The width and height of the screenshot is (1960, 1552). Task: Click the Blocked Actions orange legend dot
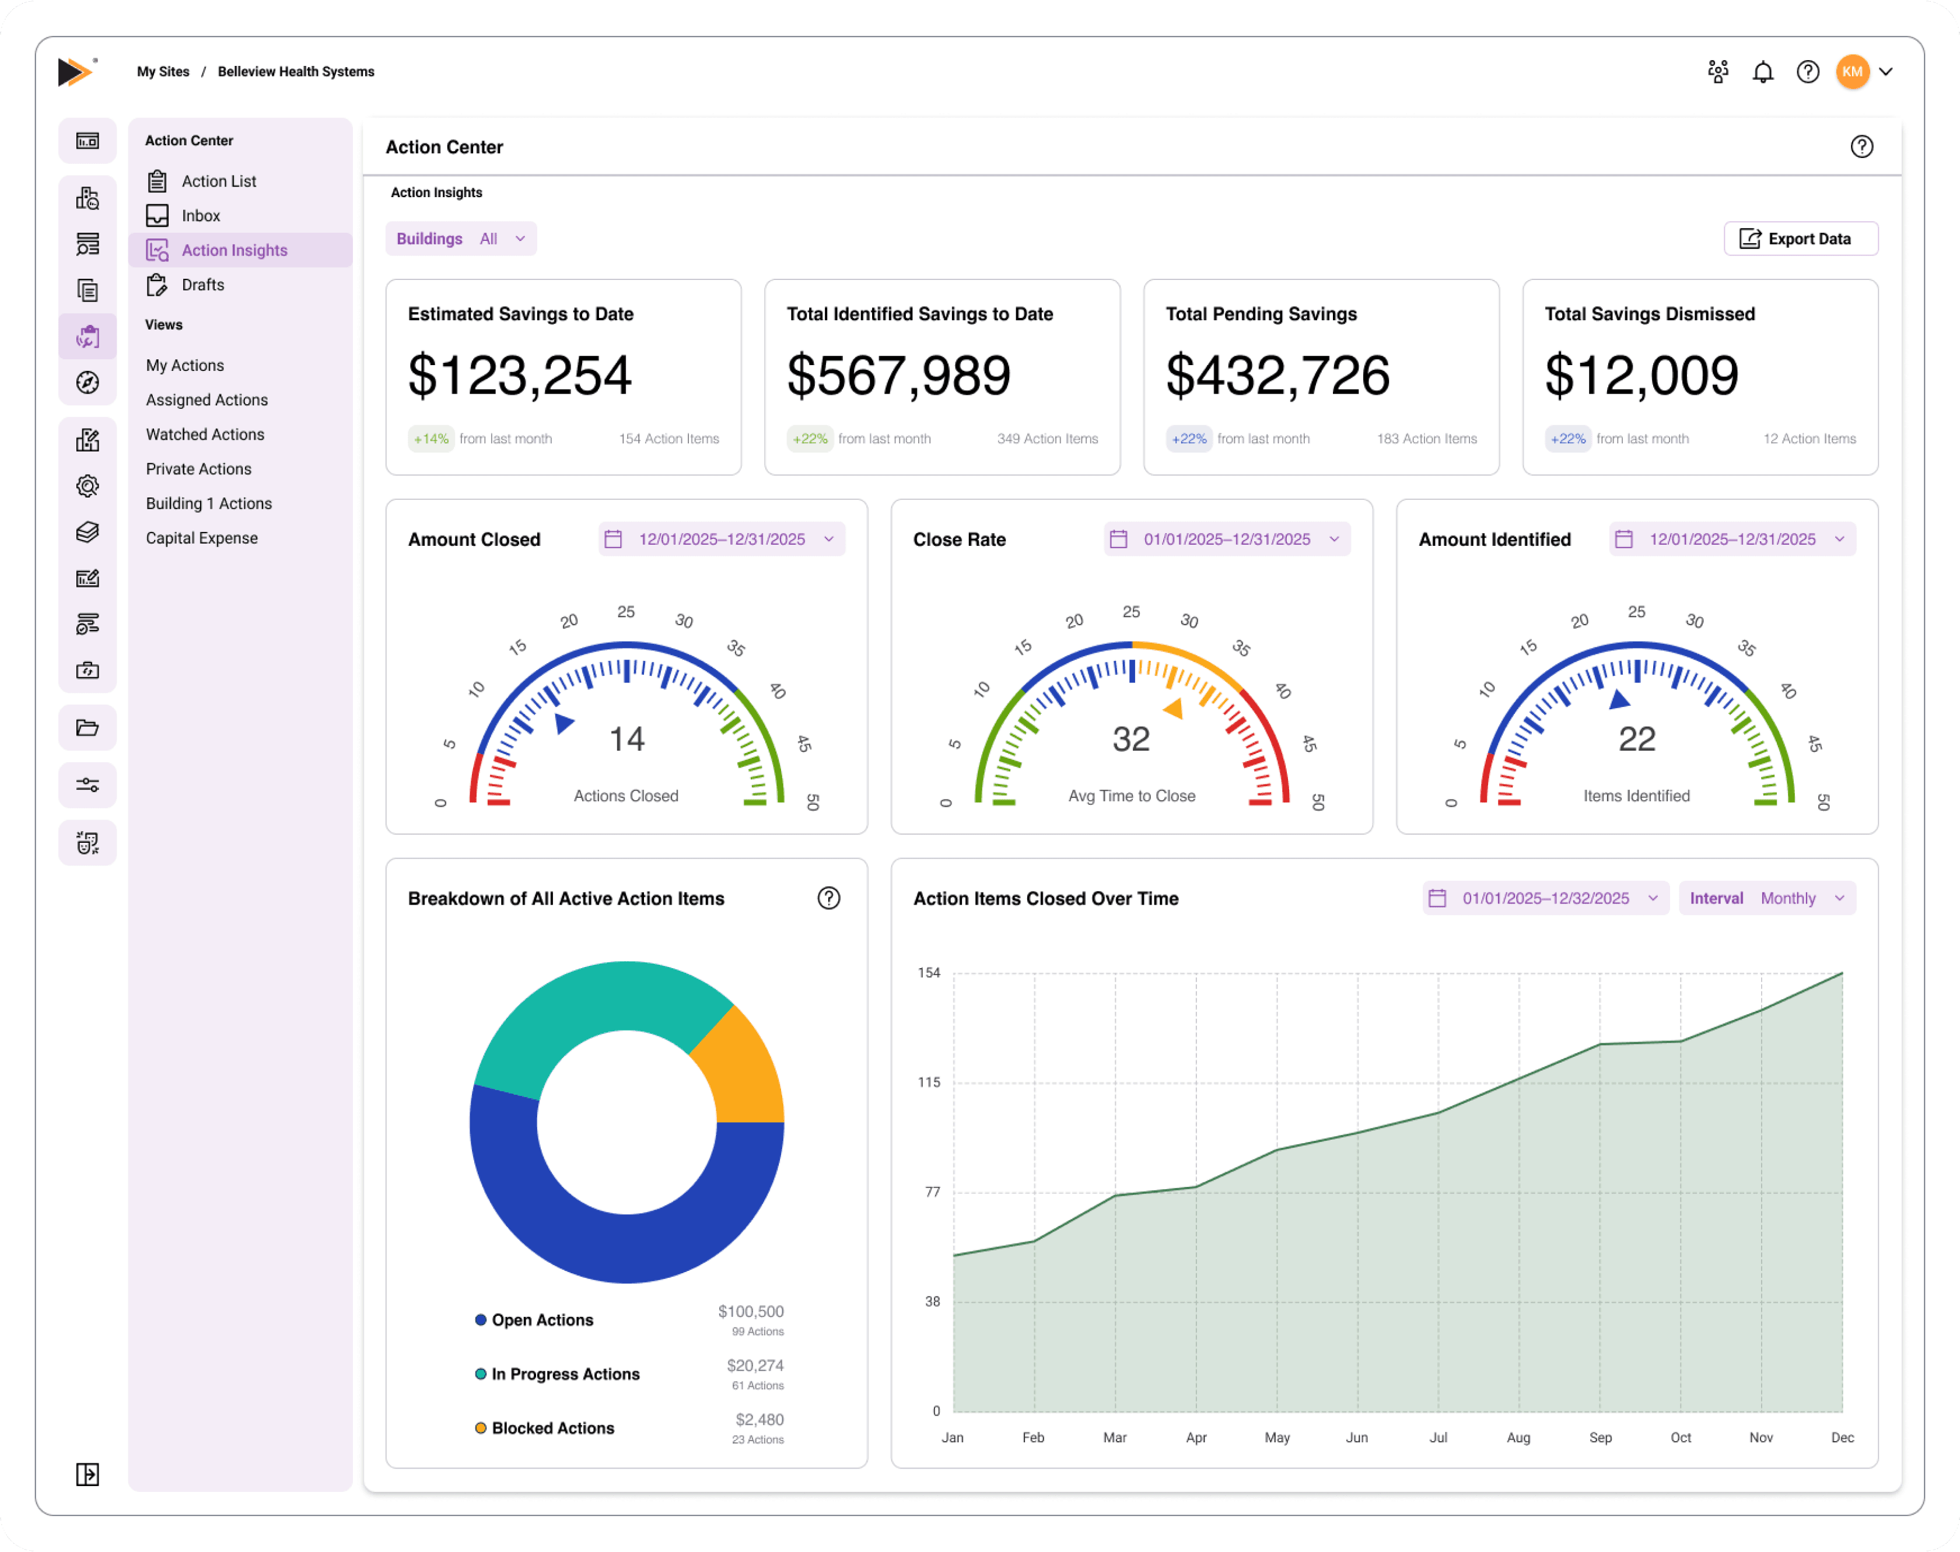481,1428
